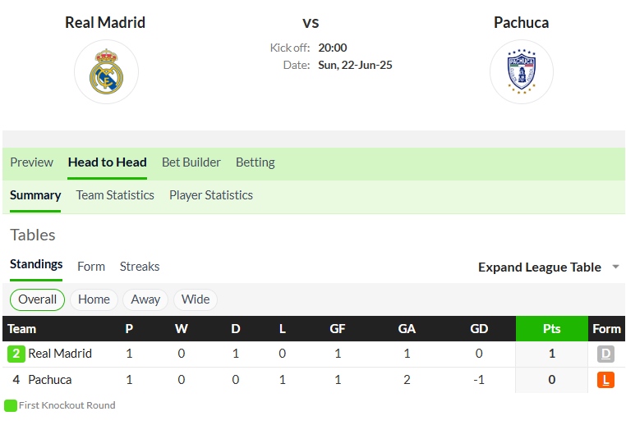
Task: Click Real Madrid's green position badge
Action: point(16,354)
